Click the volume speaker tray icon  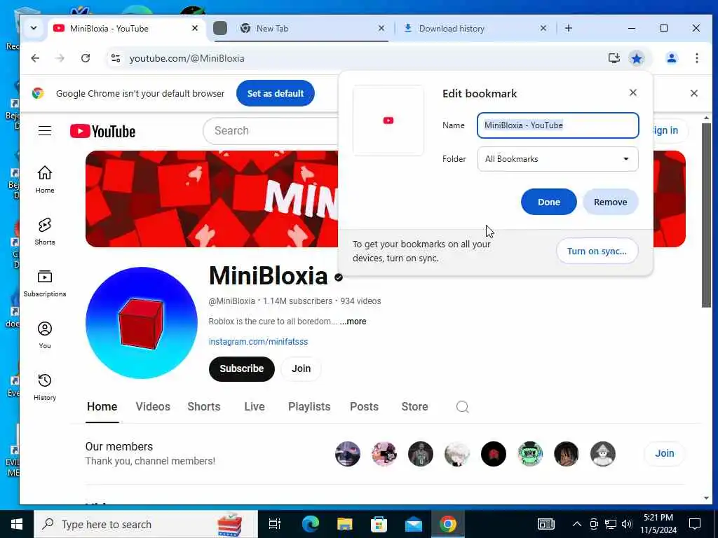[x=627, y=524]
